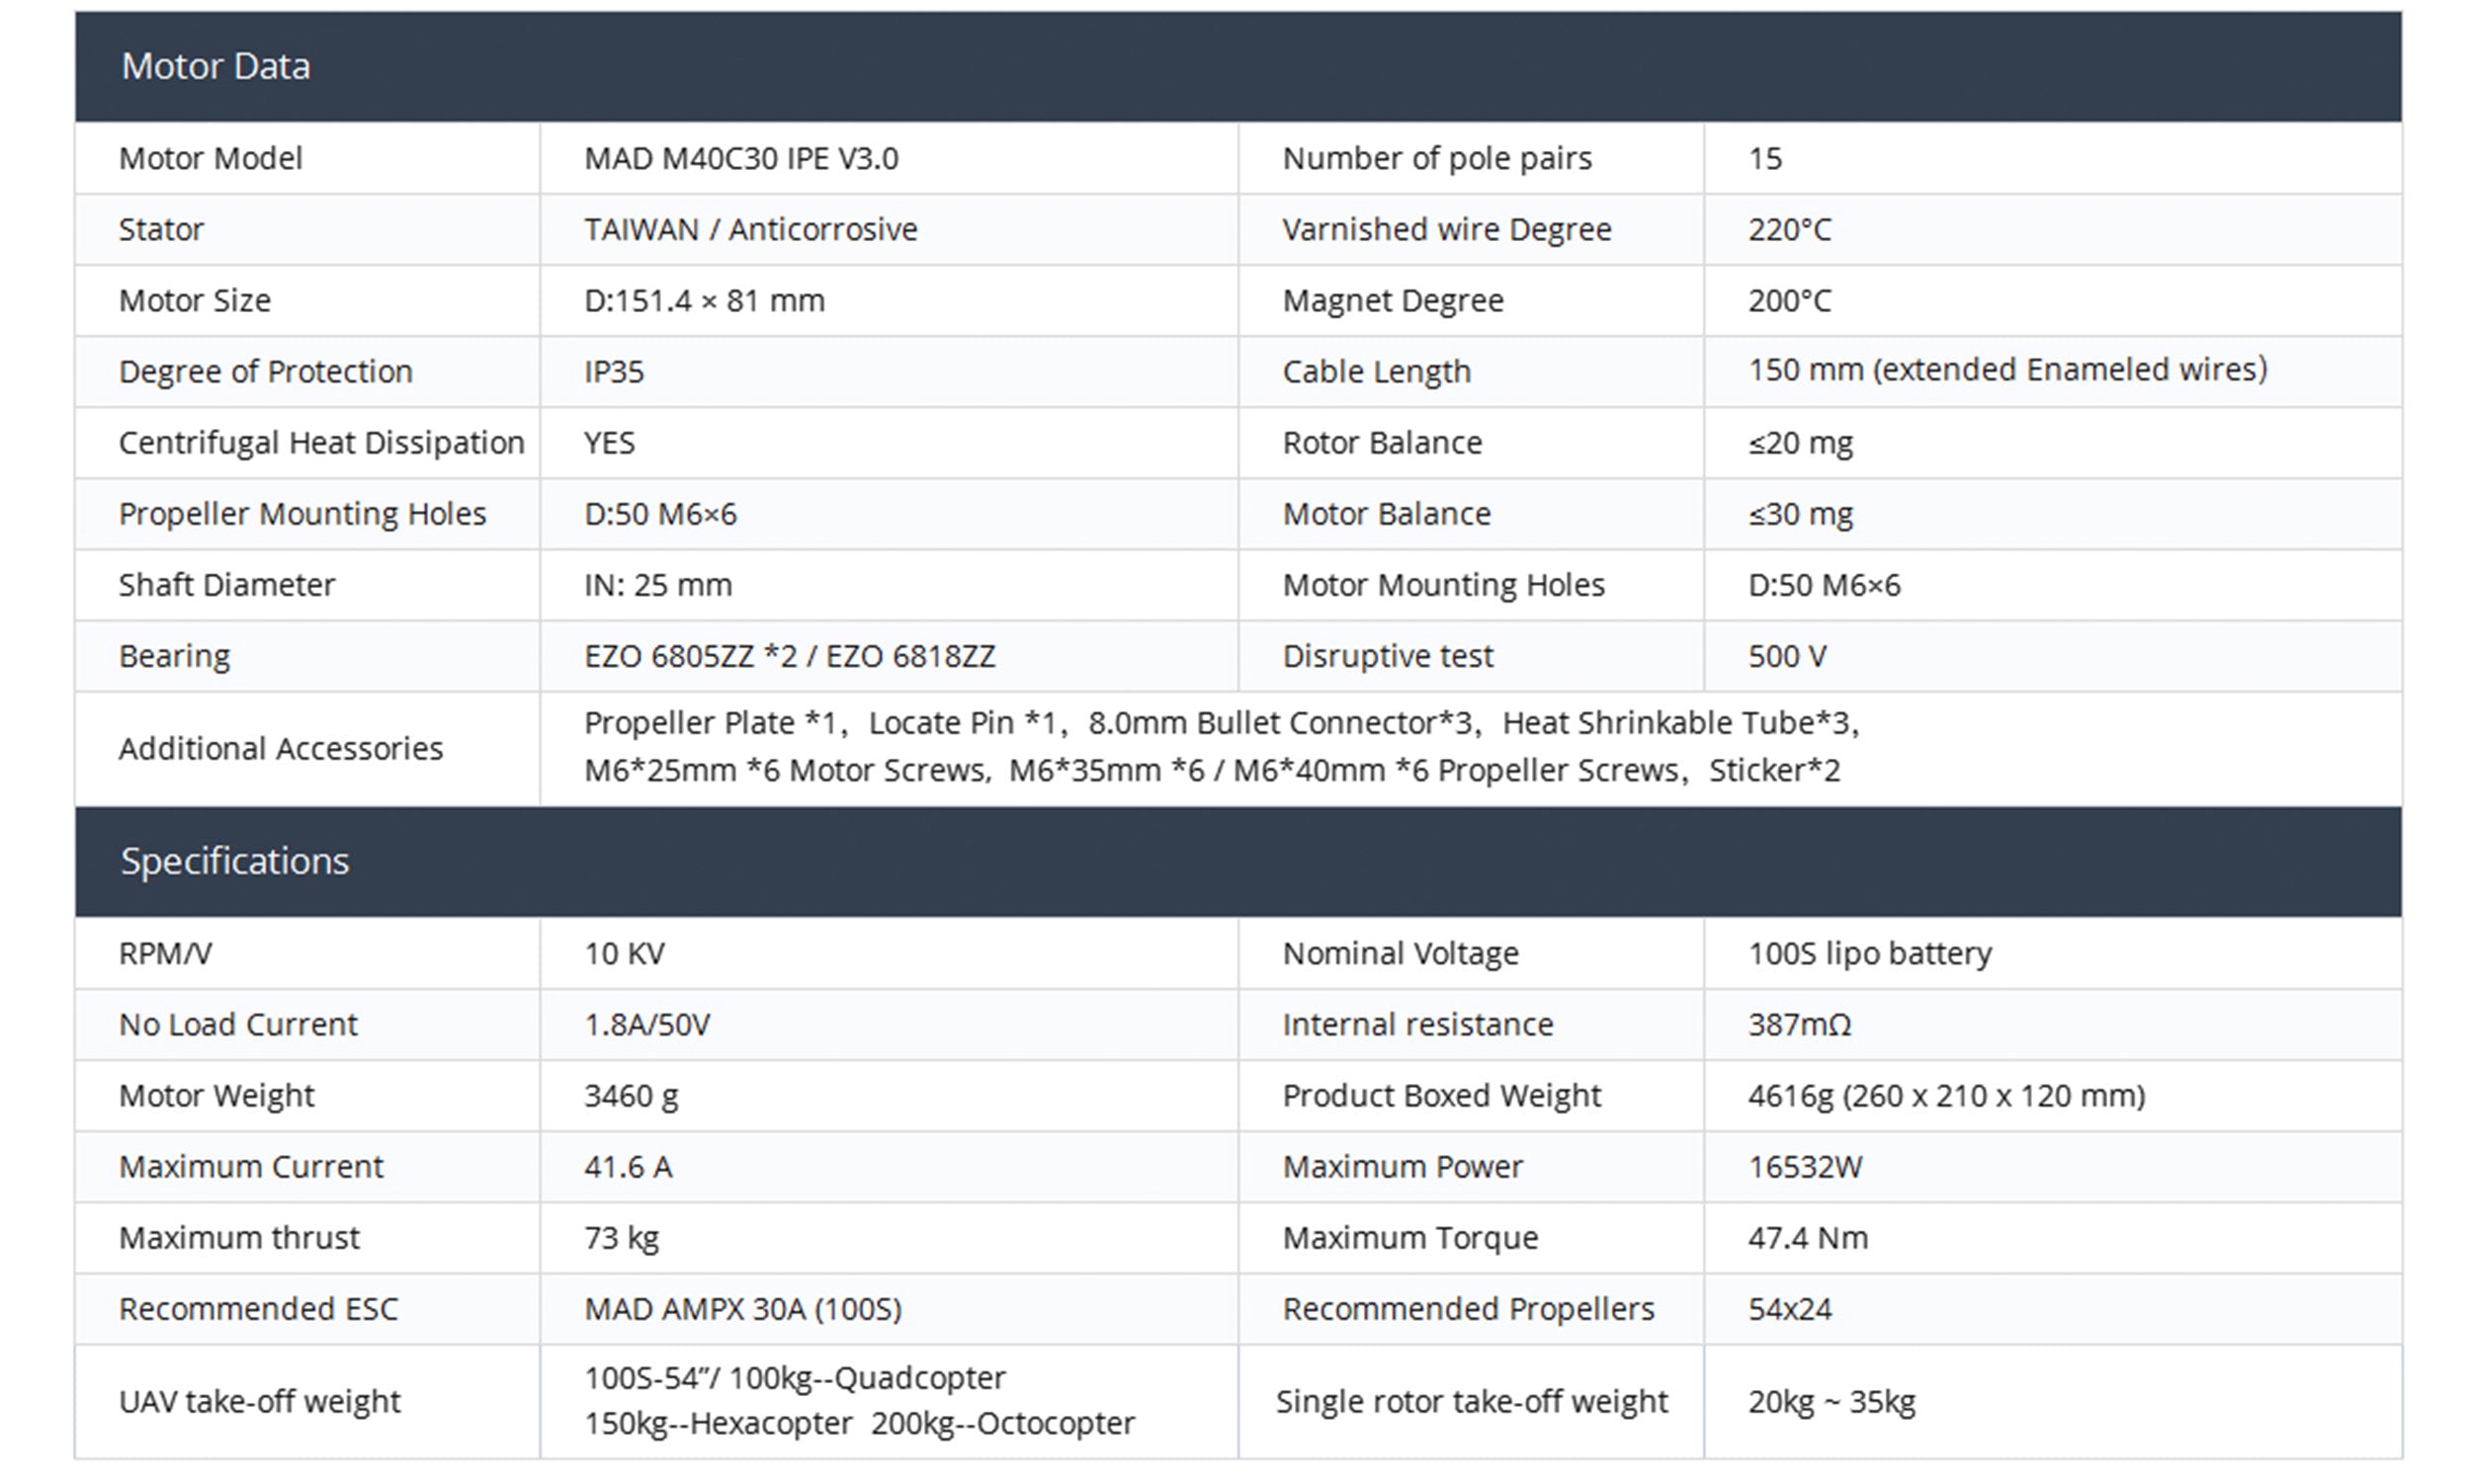Select the '200°C' magnet value
The image size is (2471, 1484).
(x=1790, y=300)
